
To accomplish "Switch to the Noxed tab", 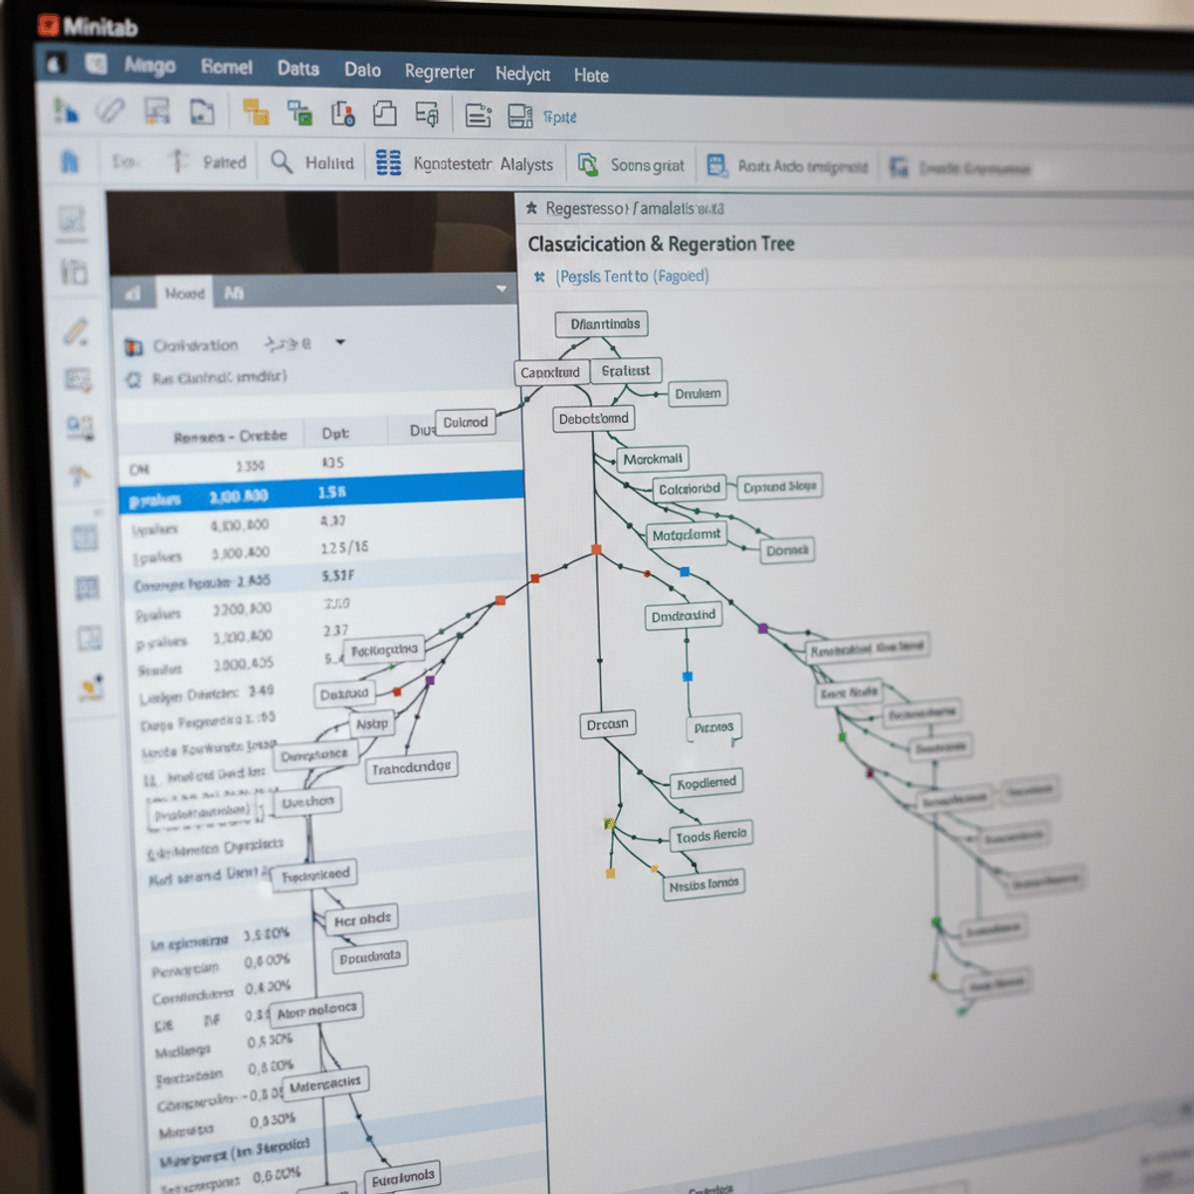I will pos(185,294).
